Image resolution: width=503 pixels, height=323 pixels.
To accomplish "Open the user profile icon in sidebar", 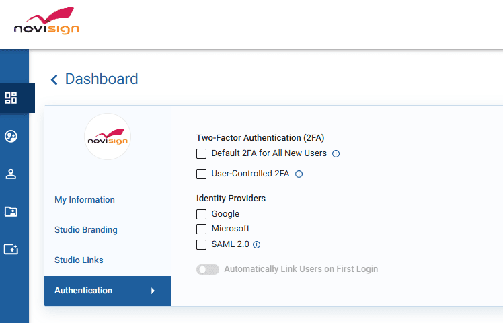I will click(11, 174).
